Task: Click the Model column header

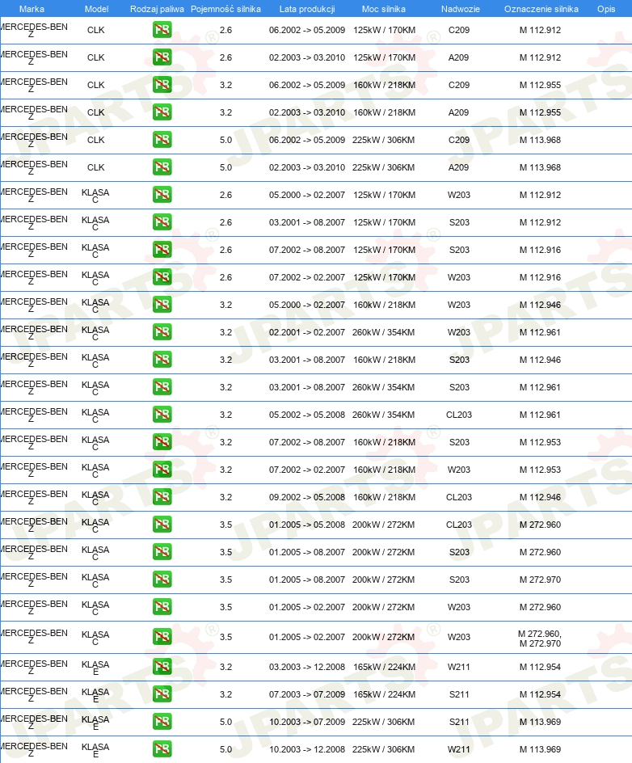Action: [96, 9]
